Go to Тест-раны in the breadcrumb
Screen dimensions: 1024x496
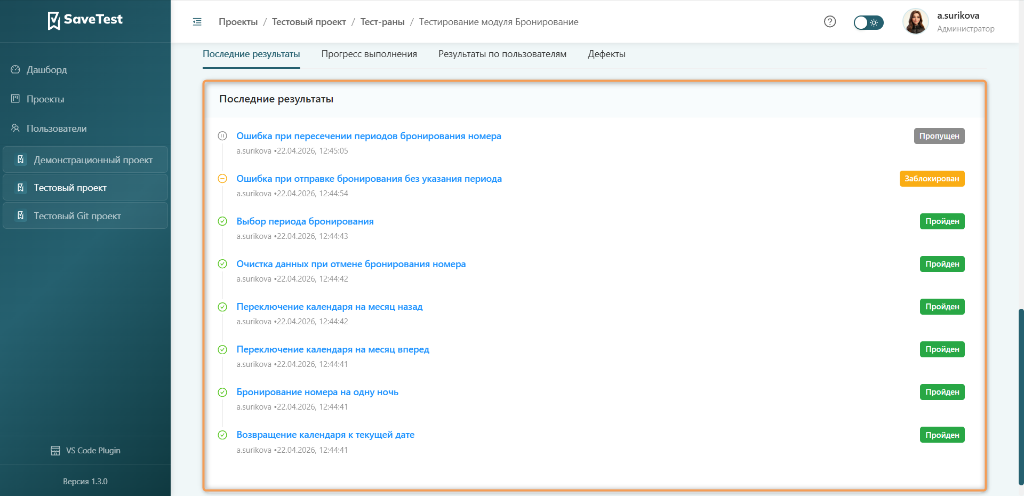(x=382, y=22)
